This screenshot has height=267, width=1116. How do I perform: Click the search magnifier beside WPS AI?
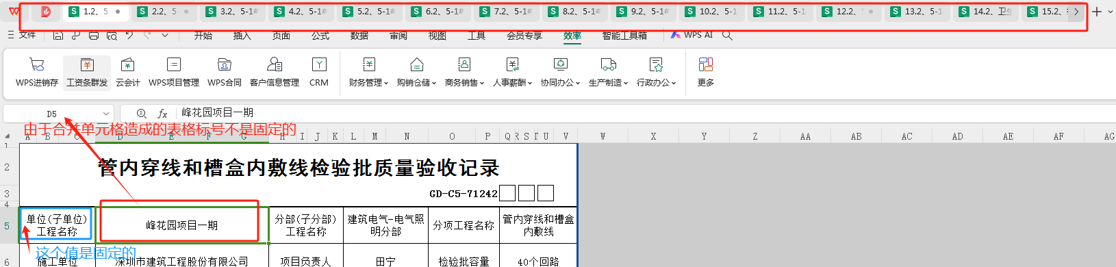[x=727, y=35]
